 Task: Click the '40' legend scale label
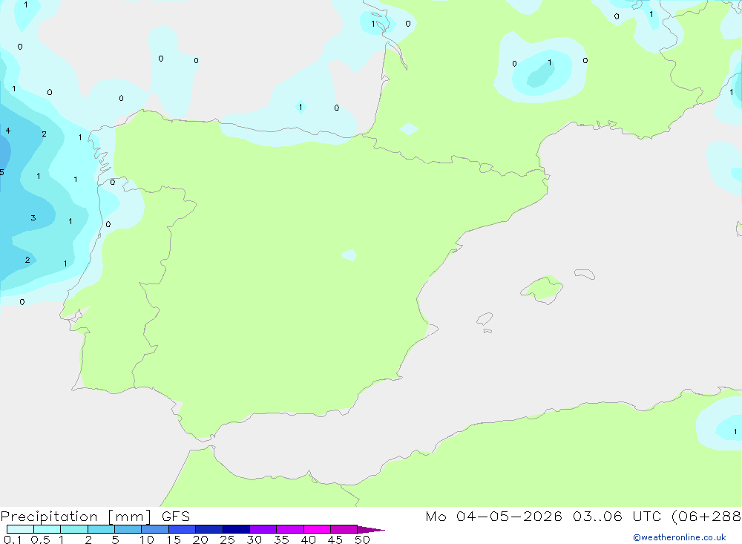tap(309, 540)
